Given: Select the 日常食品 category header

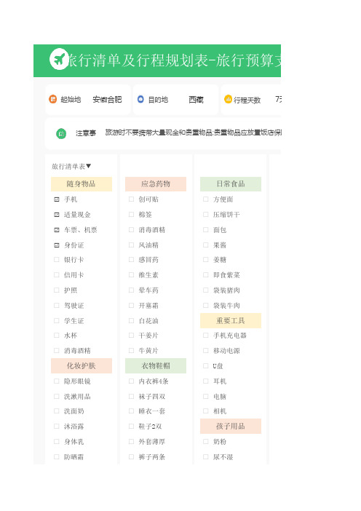Looking at the screenshot, I should (231, 184).
